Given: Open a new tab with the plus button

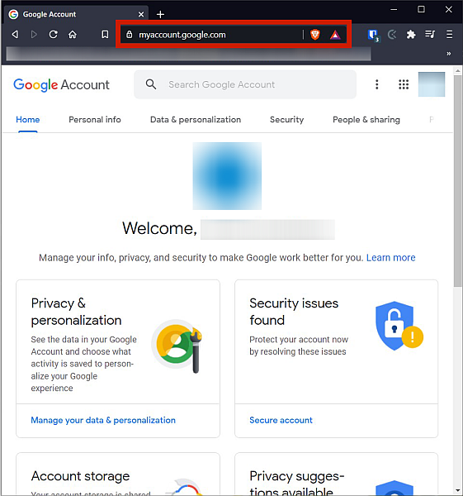Looking at the screenshot, I should [160, 14].
